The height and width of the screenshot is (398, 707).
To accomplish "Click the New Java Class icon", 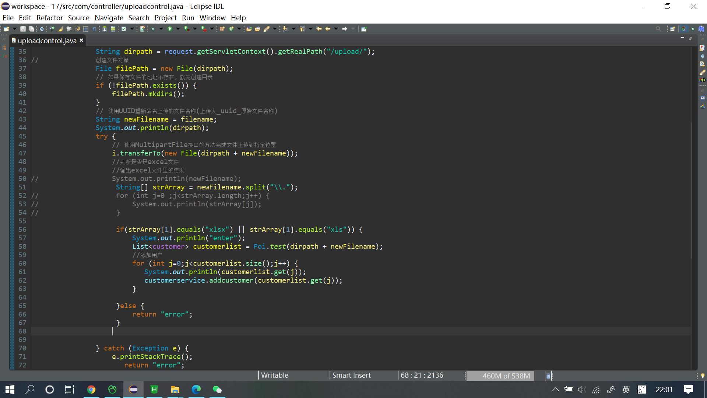I will [x=231, y=29].
